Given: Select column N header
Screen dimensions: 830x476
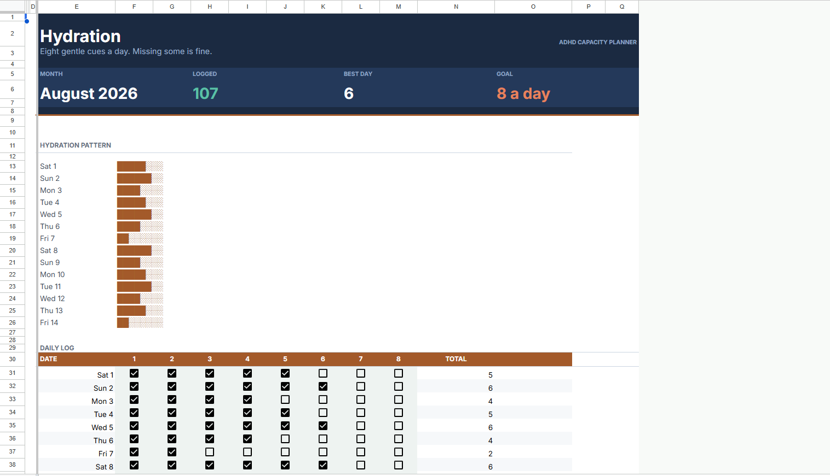Looking at the screenshot, I should pyautogui.click(x=456, y=7).
